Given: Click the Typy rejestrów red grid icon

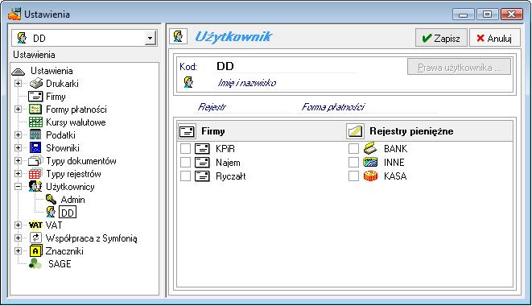Looking at the screenshot, I should tap(35, 174).
